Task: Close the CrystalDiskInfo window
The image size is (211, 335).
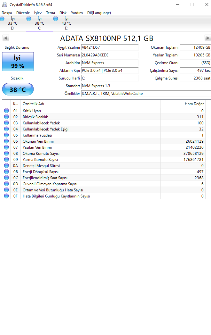Action: (207, 4)
